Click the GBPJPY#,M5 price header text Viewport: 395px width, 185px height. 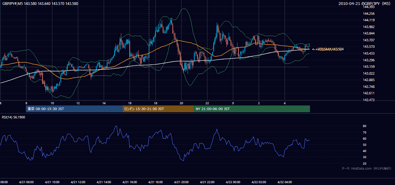click(x=40, y=4)
